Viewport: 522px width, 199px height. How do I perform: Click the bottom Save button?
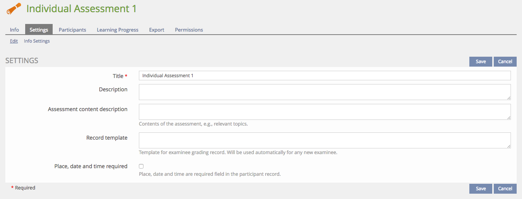pyautogui.click(x=481, y=188)
